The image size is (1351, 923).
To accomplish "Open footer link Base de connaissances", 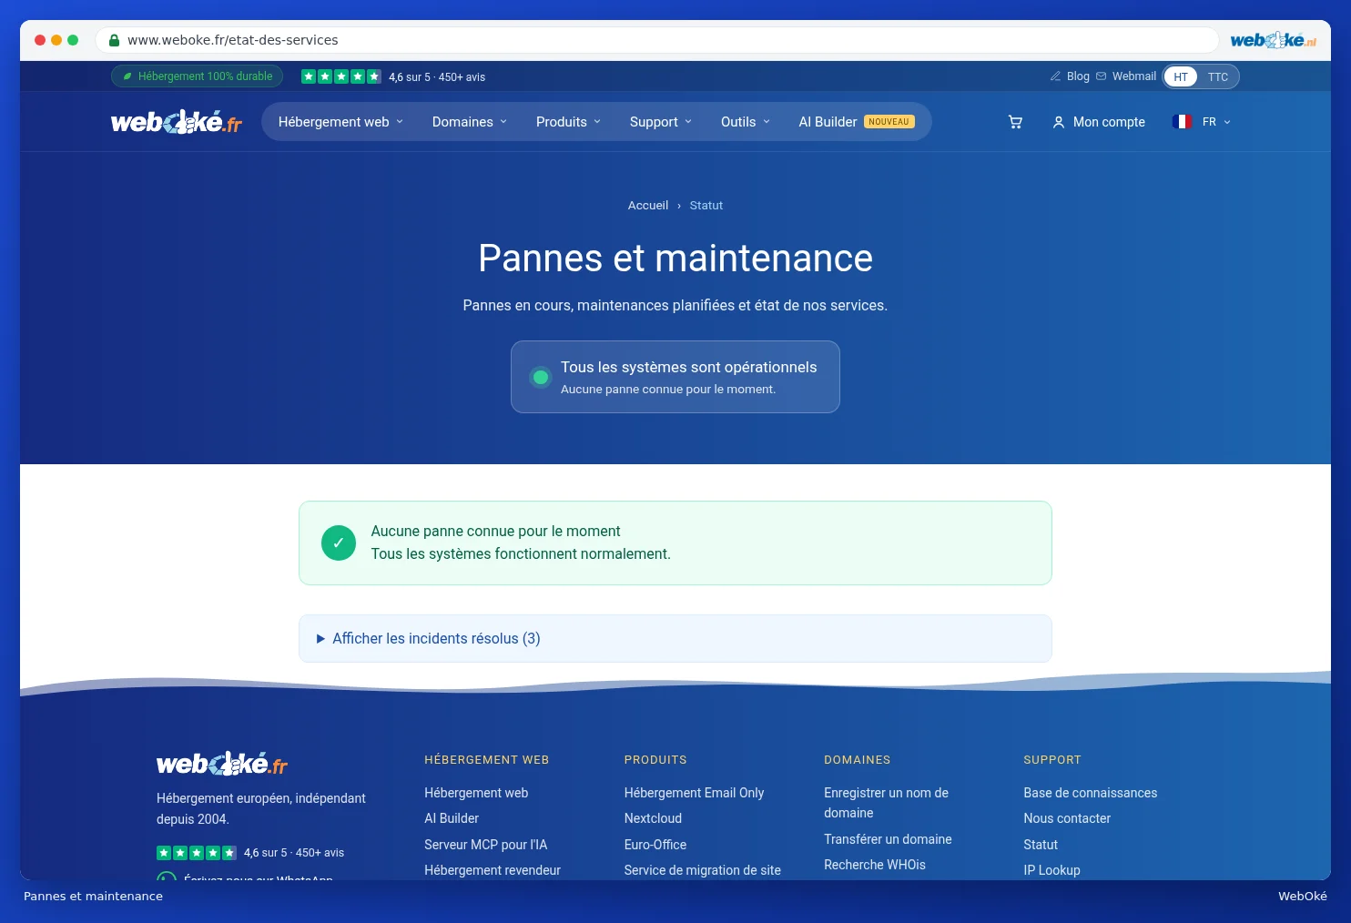I will pos(1091,793).
